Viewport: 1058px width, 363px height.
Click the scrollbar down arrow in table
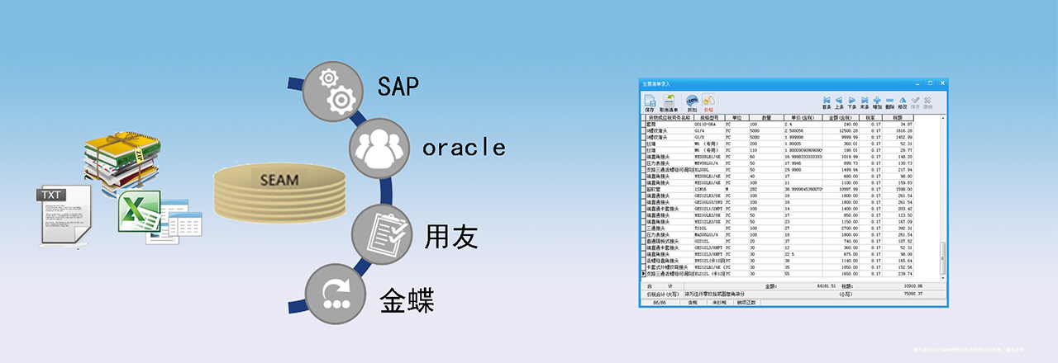coord(941,279)
